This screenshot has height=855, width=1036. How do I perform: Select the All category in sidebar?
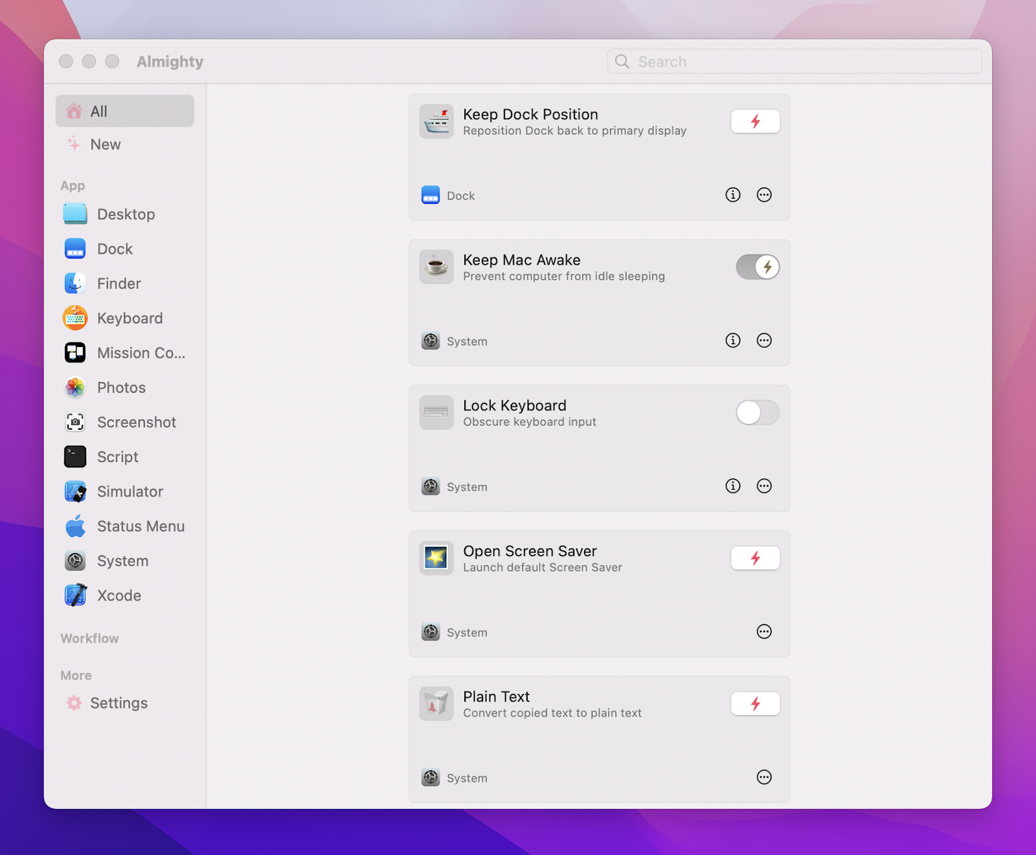(125, 111)
